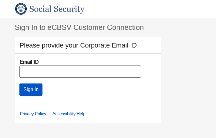Click the word "eCBSV" in the heading
Image resolution: width=216 pixels, height=138 pixels.
pyautogui.click(x=59, y=27)
